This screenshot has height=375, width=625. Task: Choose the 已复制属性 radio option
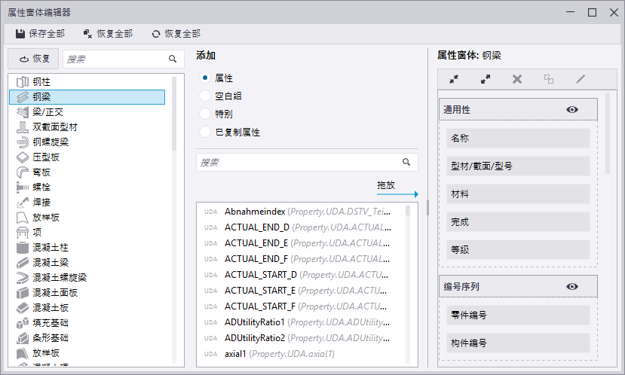tap(205, 133)
